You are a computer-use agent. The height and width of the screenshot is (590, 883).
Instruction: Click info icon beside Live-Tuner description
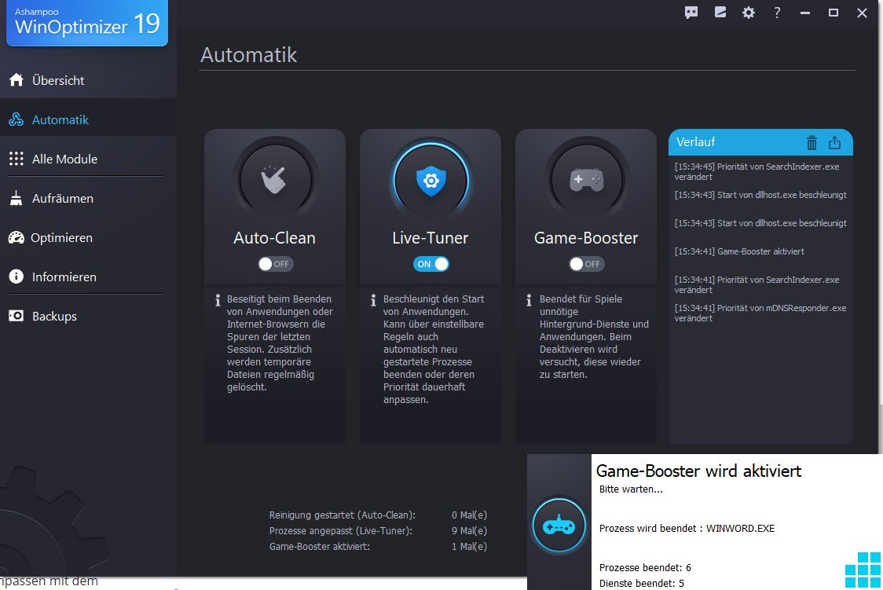point(373,300)
